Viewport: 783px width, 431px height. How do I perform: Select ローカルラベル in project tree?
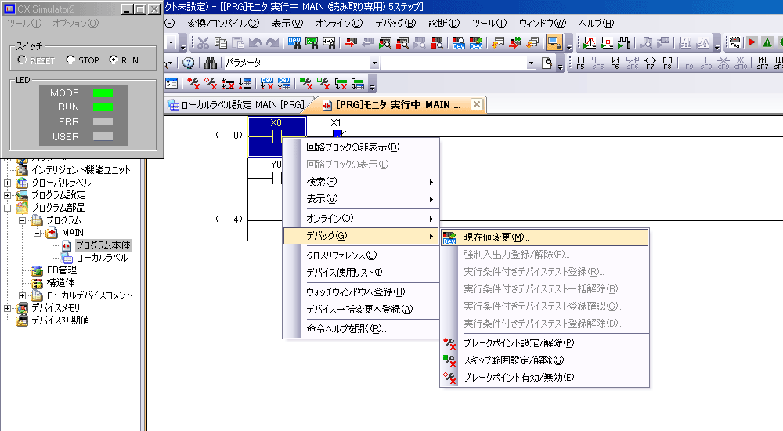[102, 258]
